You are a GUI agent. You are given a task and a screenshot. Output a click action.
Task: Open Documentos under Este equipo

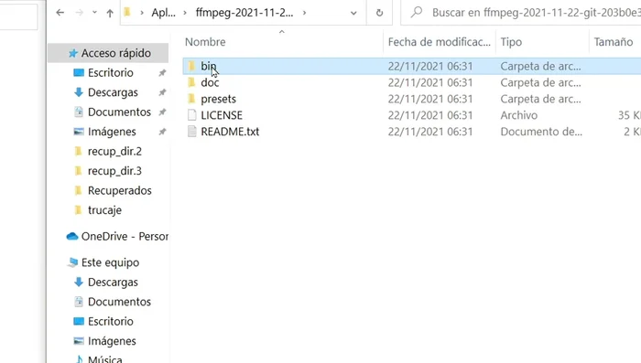(x=119, y=302)
